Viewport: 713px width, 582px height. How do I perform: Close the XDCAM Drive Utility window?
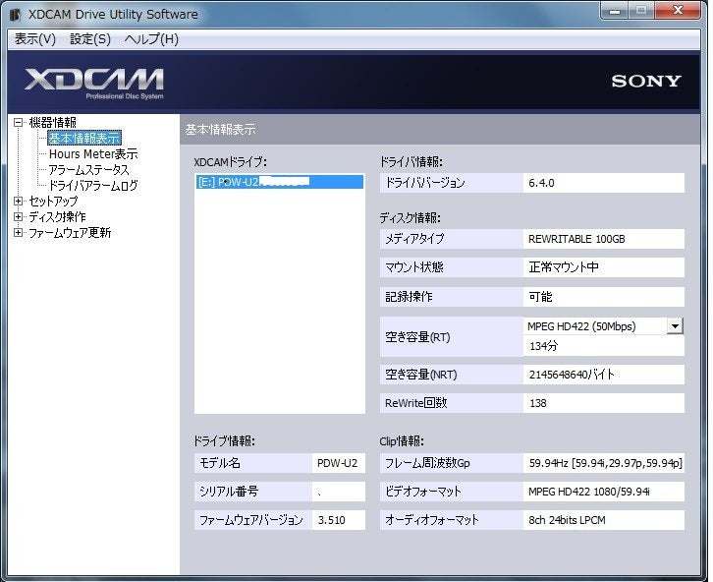click(678, 10)
